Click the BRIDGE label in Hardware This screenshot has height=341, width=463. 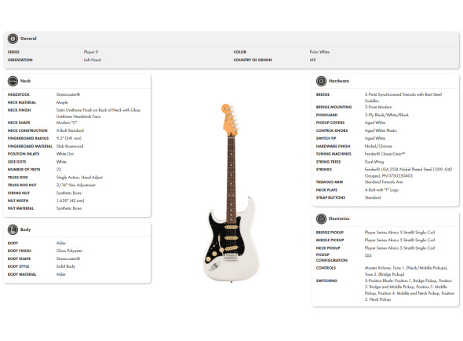[x=323, y=94]
